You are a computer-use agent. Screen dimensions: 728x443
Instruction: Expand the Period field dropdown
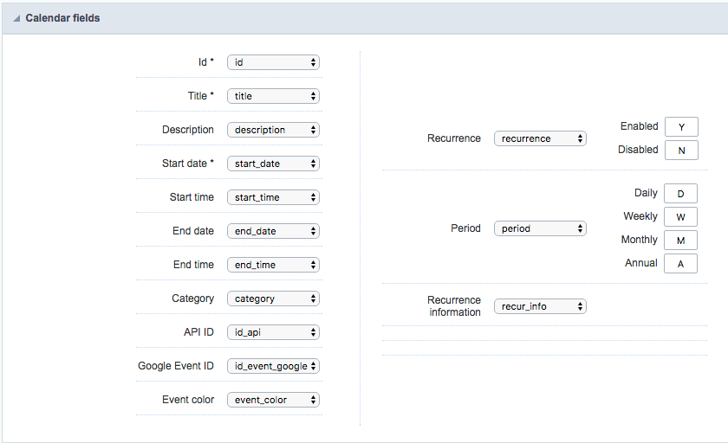pyautogui.click(x=540, y=228)
